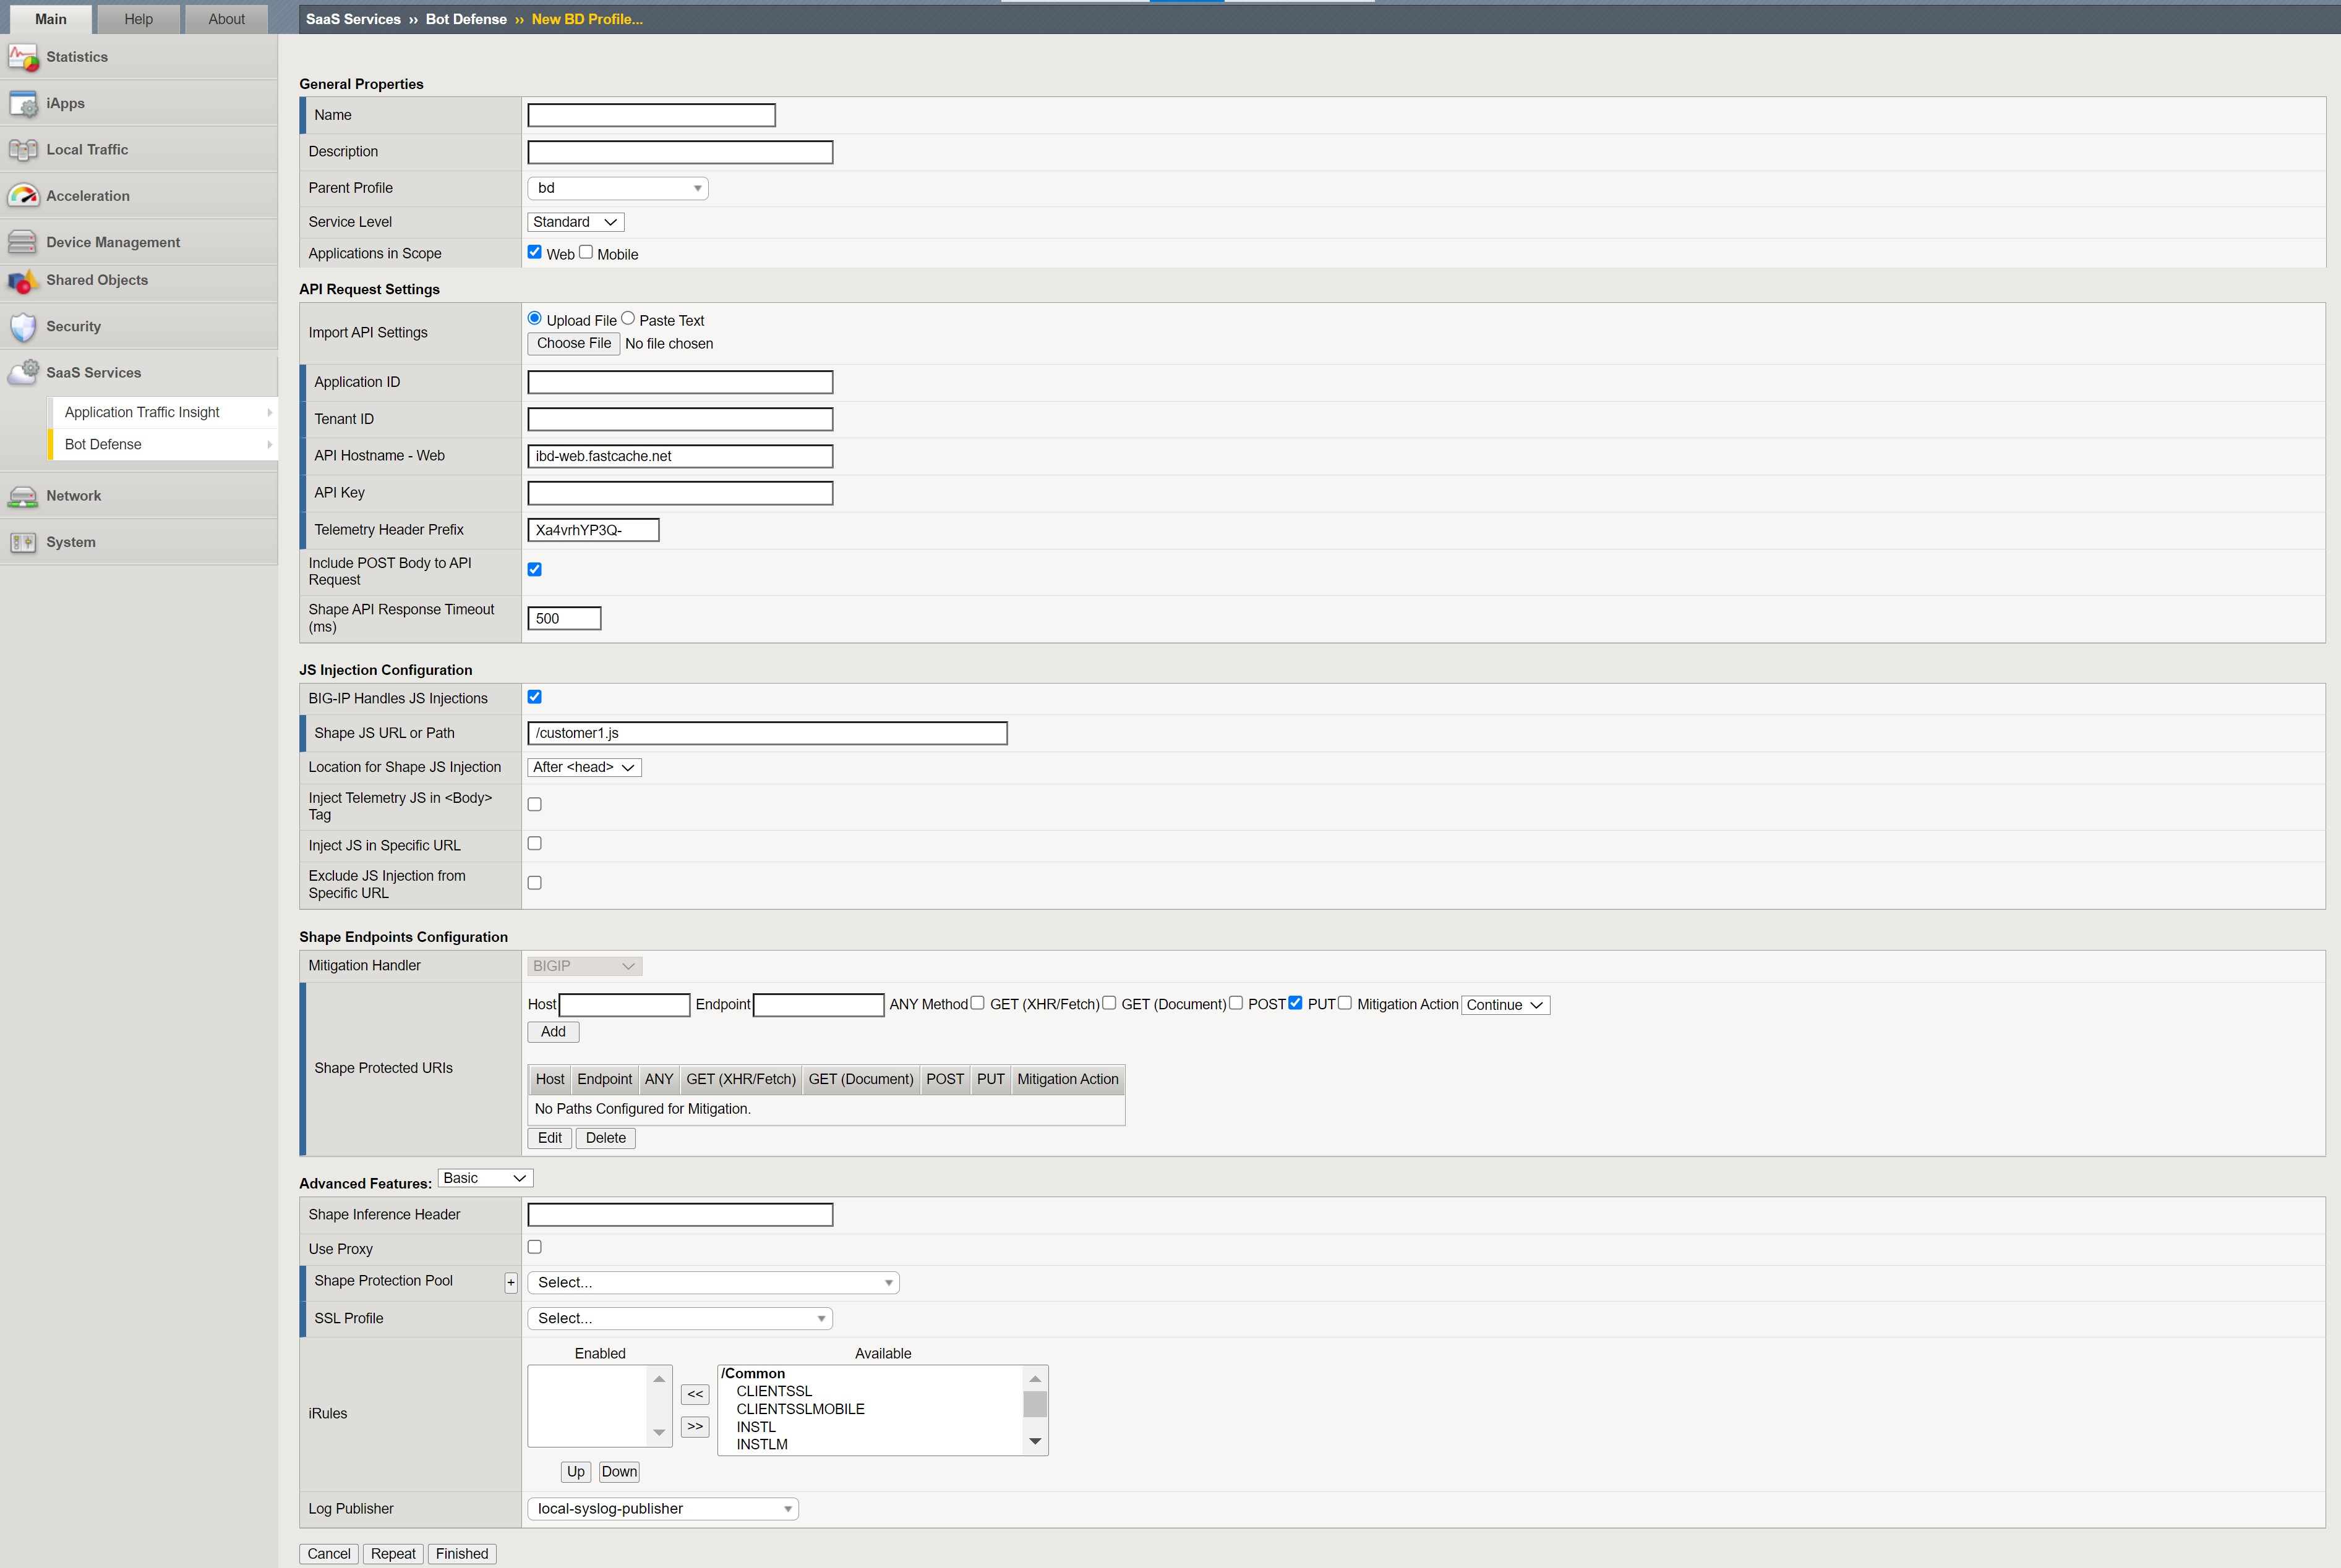Click the >> move-to-available iRules button

click(695, 1427)
